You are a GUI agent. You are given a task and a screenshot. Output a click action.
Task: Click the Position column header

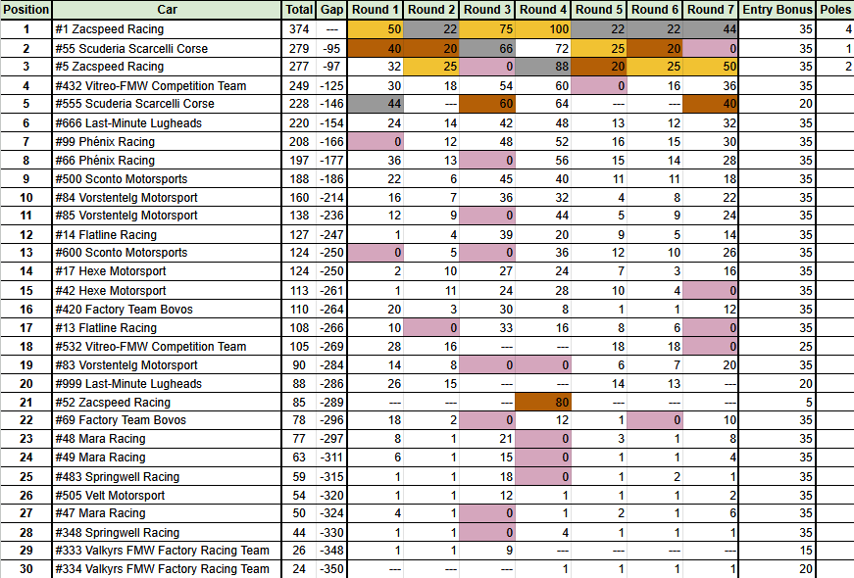coord(26,10)
